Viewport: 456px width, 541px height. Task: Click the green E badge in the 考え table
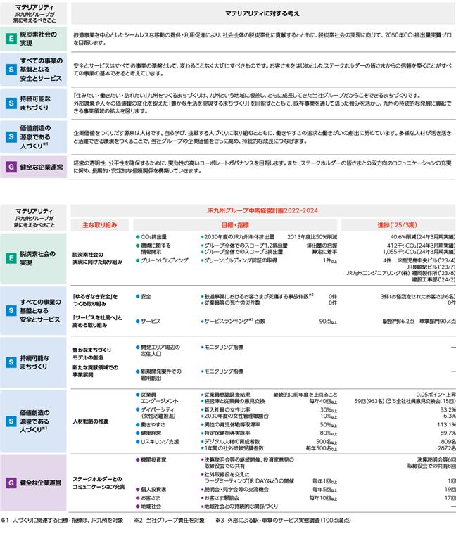pos(11,38)
